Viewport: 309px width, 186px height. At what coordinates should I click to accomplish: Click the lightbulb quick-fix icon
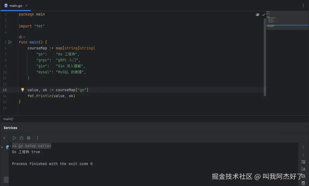(x=23, y=90)
